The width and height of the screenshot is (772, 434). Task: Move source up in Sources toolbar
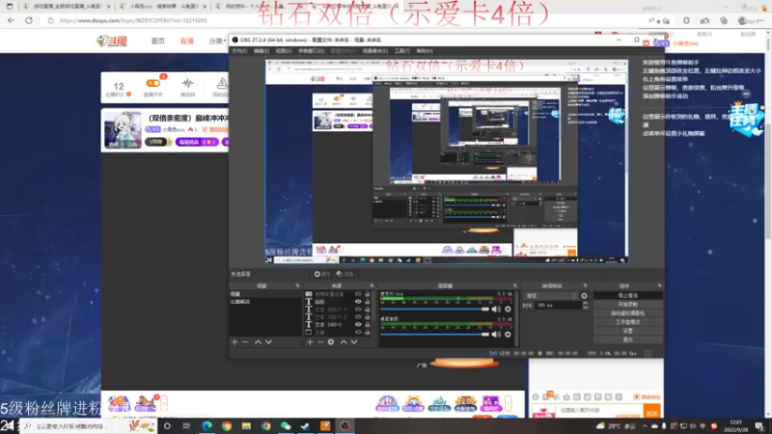(x=344, y=342)
